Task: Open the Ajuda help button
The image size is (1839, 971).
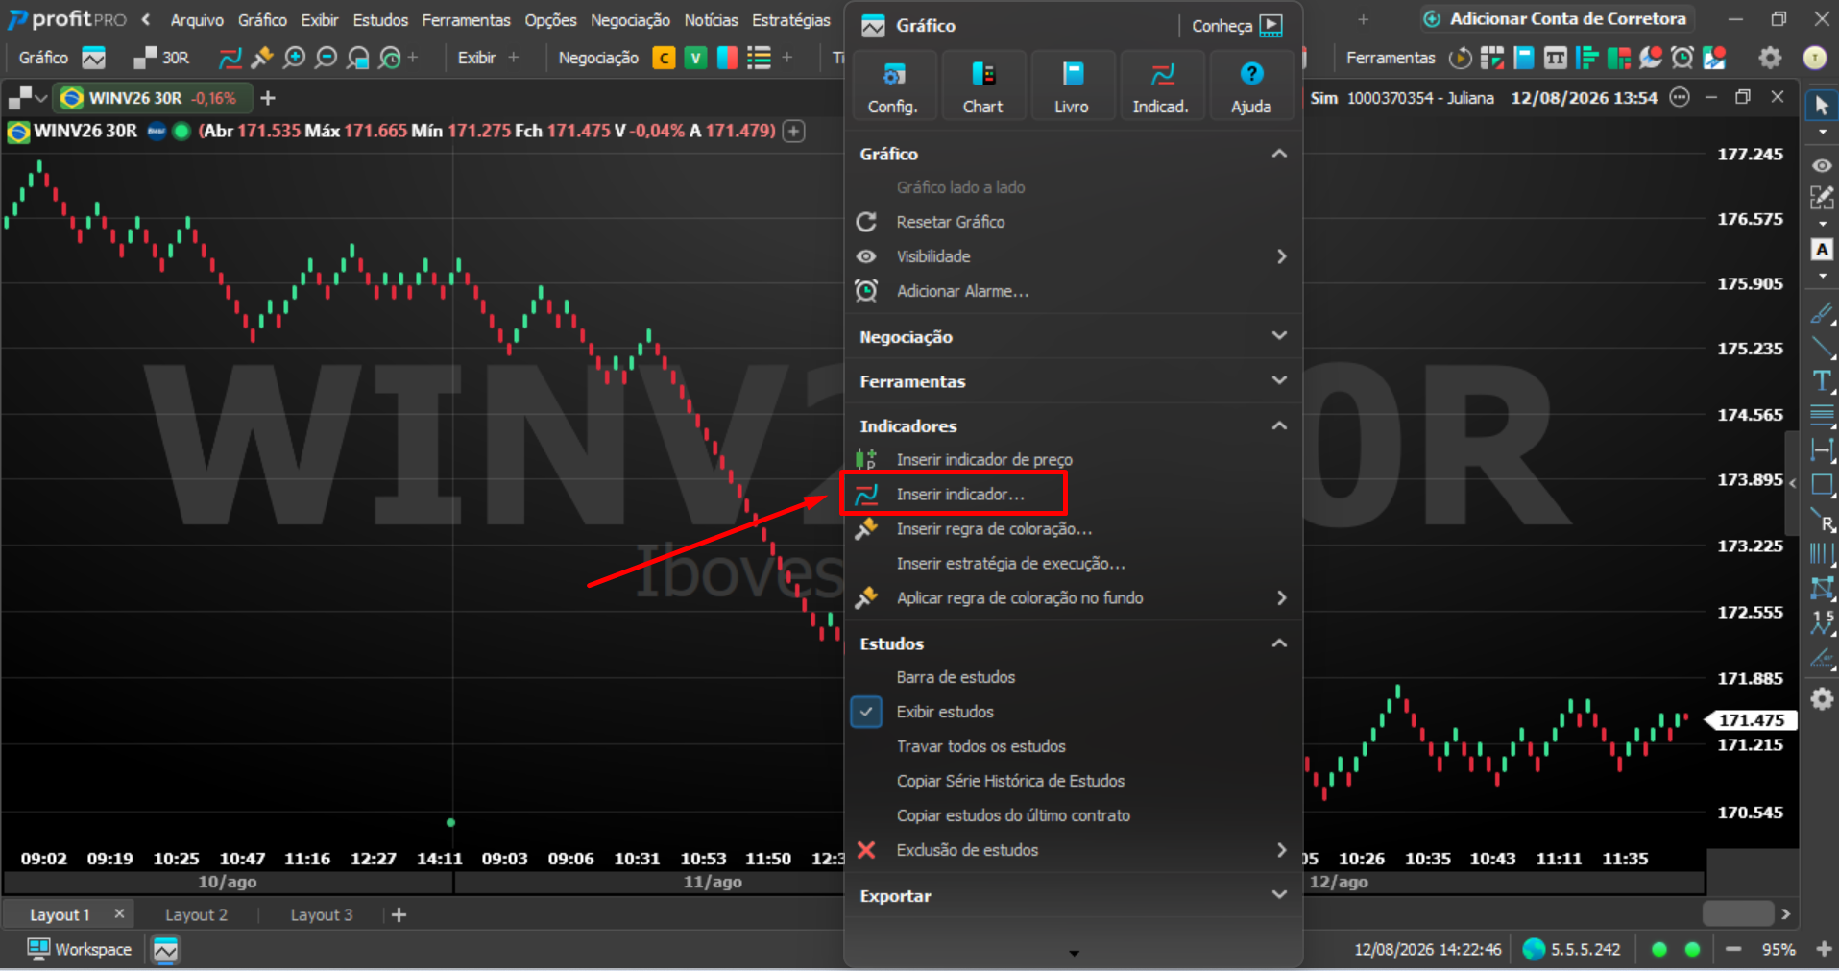Action: tap(1251, 86)
